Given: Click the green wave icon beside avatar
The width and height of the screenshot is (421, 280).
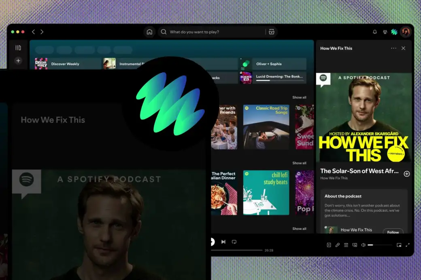Looking at the screenshot, I should (x=394, y=32).
